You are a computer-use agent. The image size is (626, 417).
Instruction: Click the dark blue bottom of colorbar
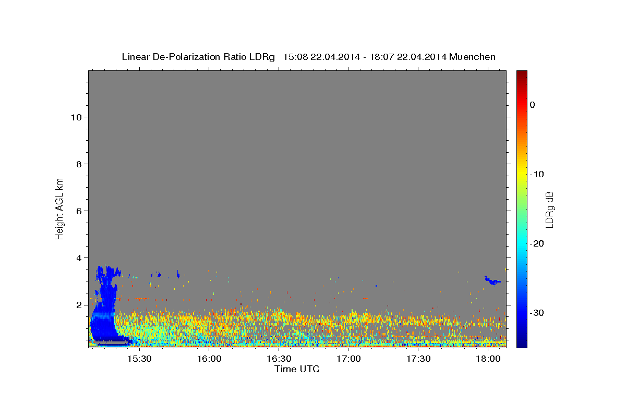pyautogui.click(x=522, y=343)
